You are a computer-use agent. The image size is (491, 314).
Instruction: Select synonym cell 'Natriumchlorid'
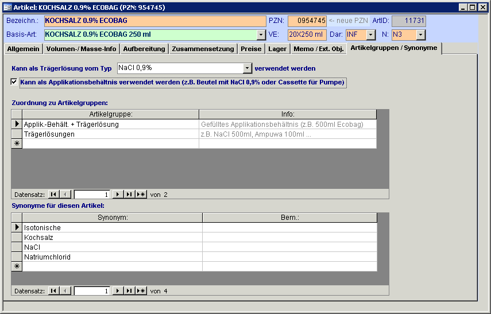[x=113, y=257]
